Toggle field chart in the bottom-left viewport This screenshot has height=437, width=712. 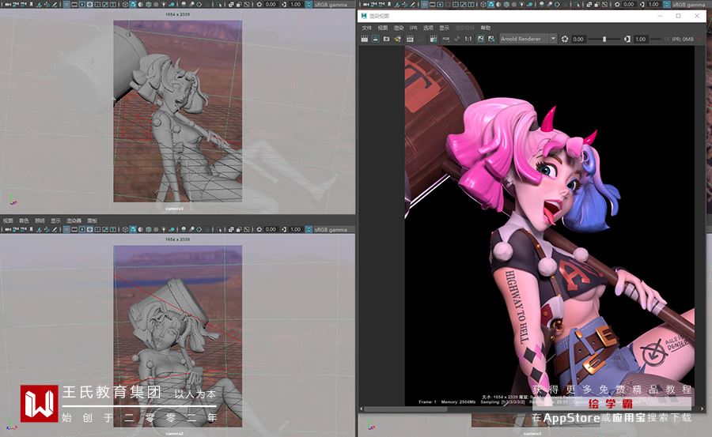[x=97, y=230]
